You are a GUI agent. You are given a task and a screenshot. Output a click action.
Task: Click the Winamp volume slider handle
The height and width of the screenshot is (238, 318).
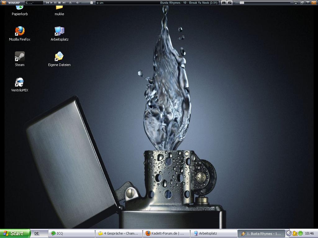point(91,3)
